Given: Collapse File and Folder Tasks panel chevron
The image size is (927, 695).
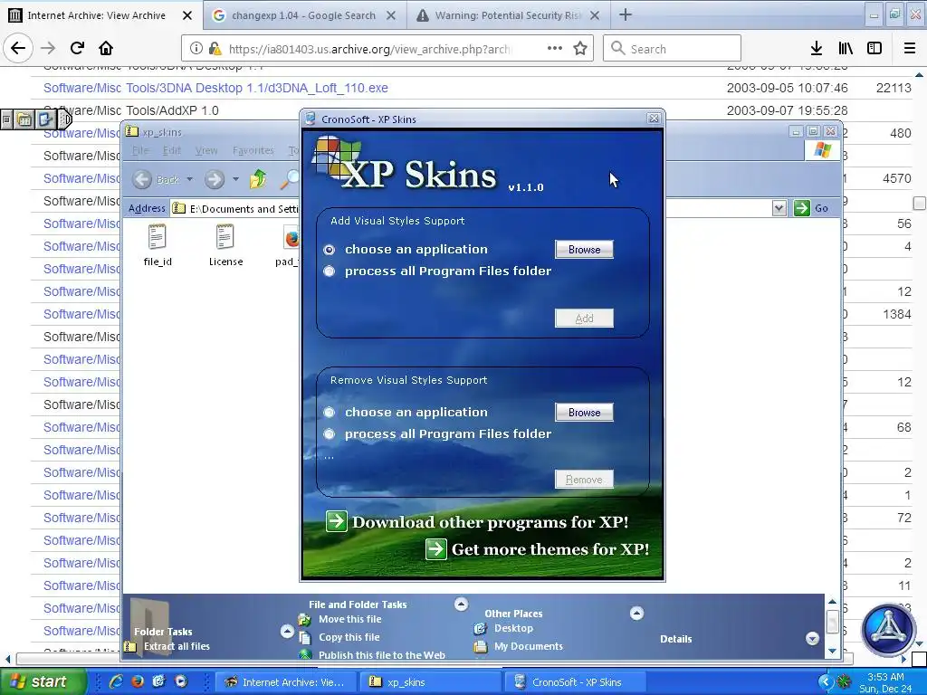Looking at the screenshot, I should click(x=461, y=604).
